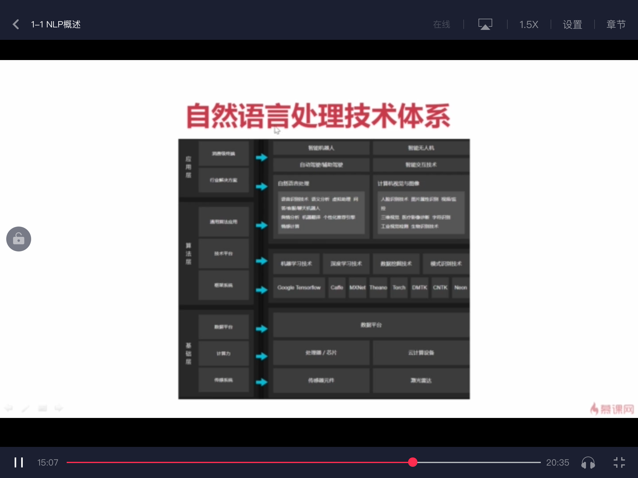Open the 章节 chapter list
This screenshot has width=638, height=478.
[x=616, y=24]
